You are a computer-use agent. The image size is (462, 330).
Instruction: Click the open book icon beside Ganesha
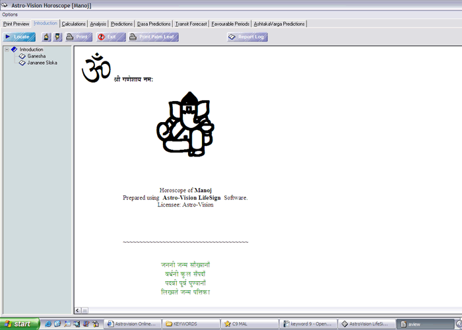(22, 56)
